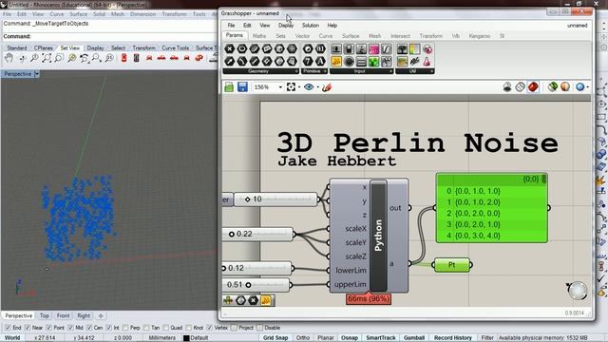
Task: Click the yellow Zoom Selected magnifier icon
Action: [x=72, y=58]
